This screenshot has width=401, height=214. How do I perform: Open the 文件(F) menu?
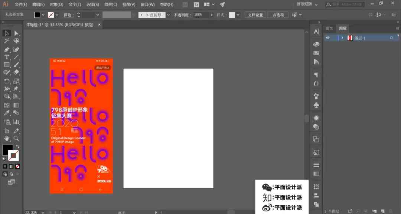pyautogui.click(x=21, y=4)
